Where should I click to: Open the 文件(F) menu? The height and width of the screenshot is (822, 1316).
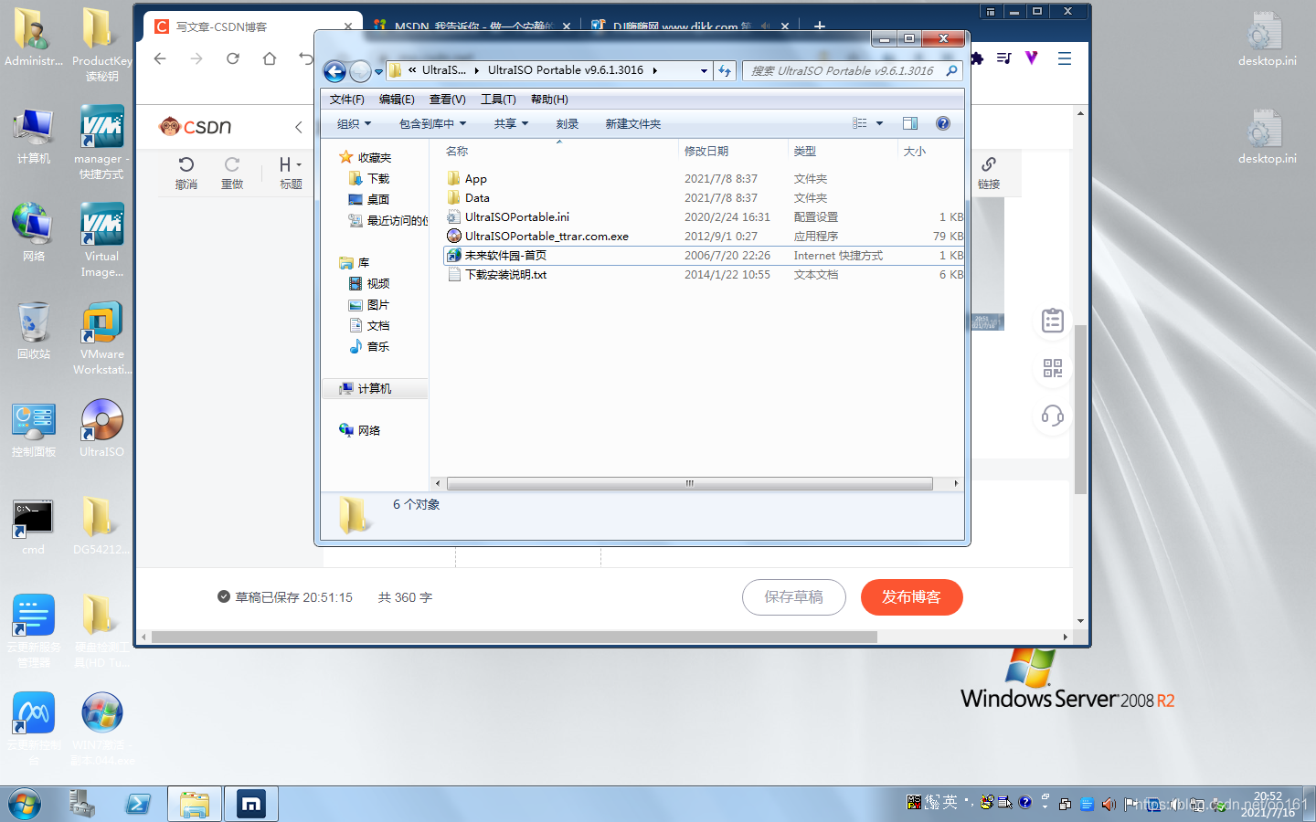pyautogui.click(x=346, y=99)
